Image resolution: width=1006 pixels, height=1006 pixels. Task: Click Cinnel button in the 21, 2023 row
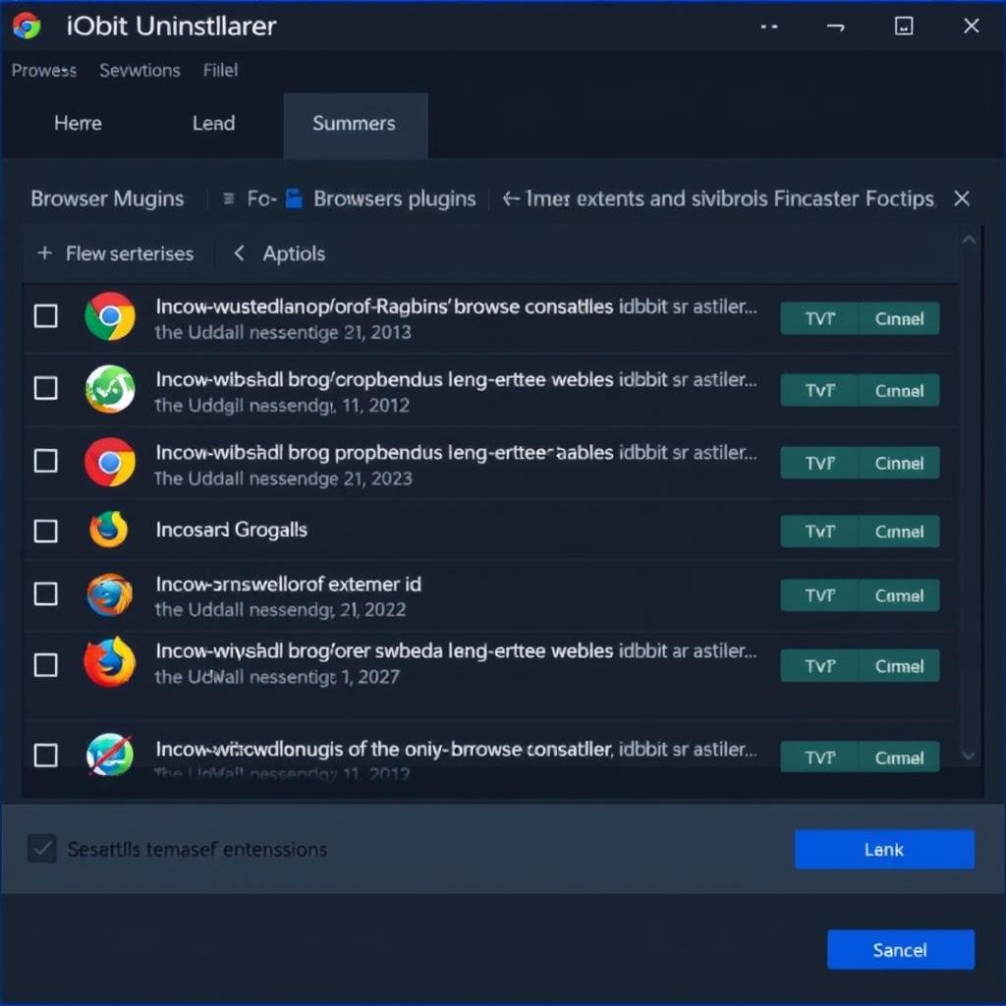click(x=899, y=463)
